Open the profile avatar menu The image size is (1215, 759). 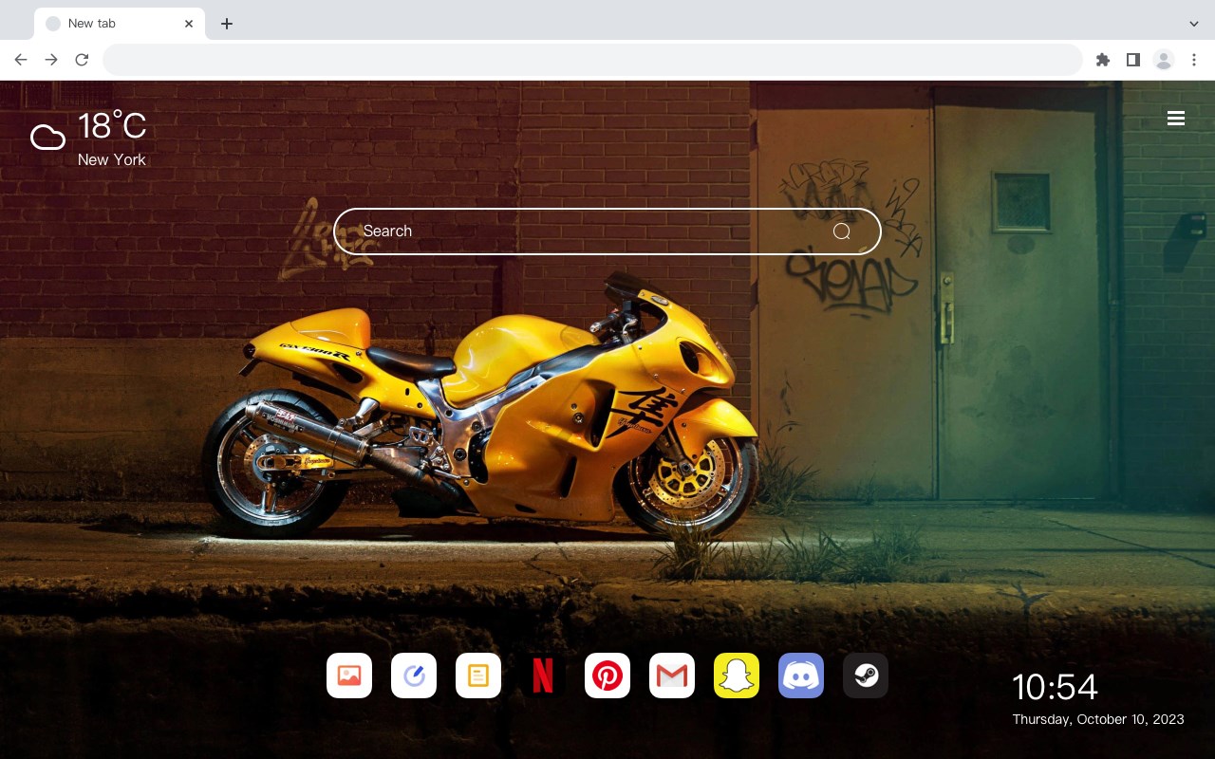[1164, 60]
